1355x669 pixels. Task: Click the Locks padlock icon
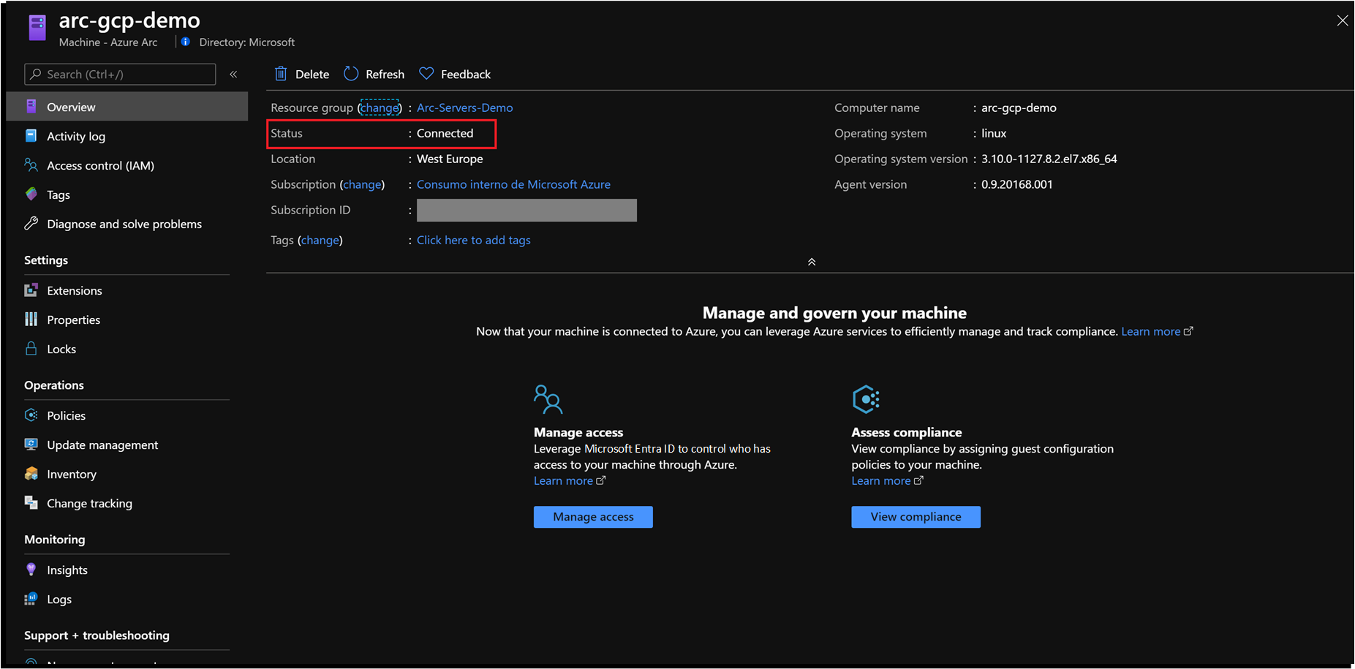(x=31, y=349)
